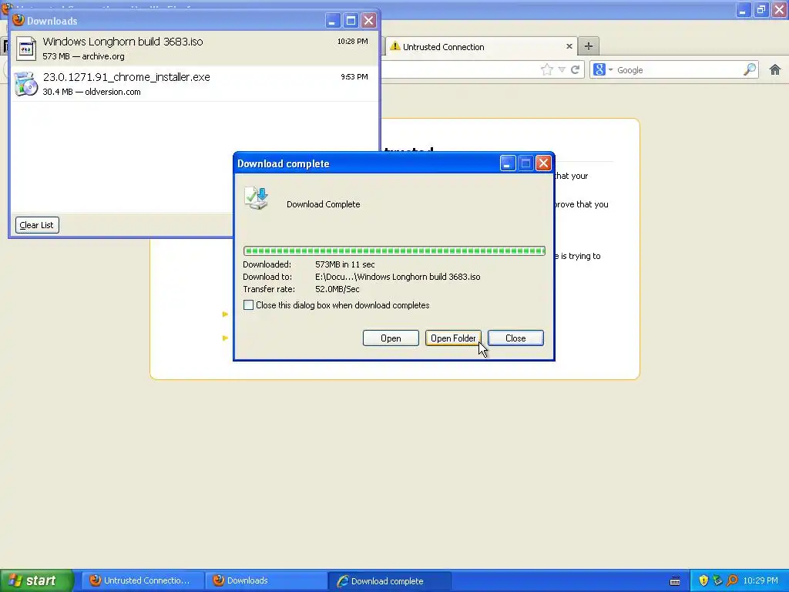This screenshot has height=592, width=789.
Task: Minimize the Download complete dialog
Action: click(x=507, y=163)
